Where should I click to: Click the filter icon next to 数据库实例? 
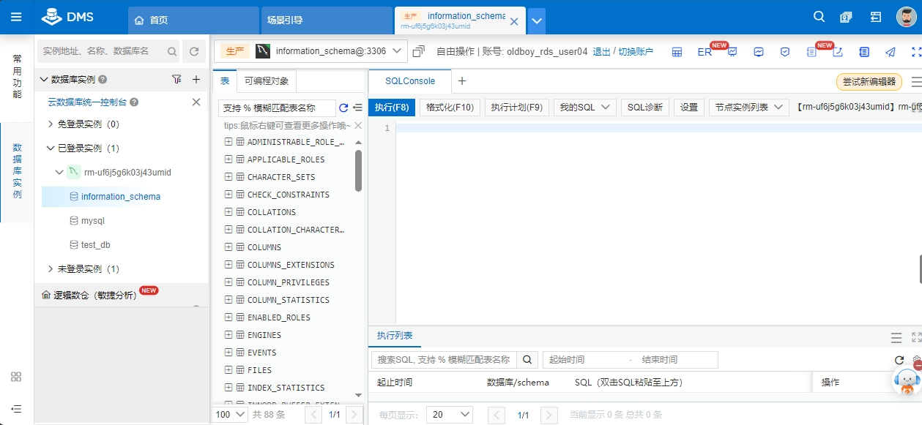point(176,79)
